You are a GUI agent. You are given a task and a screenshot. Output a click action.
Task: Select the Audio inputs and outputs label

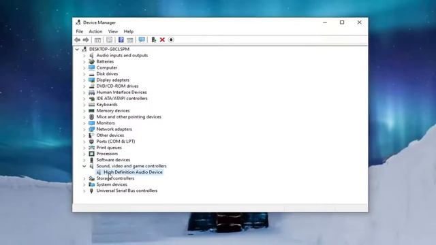pos(122,55)
